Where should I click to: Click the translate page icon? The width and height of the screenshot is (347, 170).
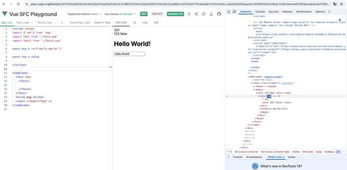[x=335, y=4]
